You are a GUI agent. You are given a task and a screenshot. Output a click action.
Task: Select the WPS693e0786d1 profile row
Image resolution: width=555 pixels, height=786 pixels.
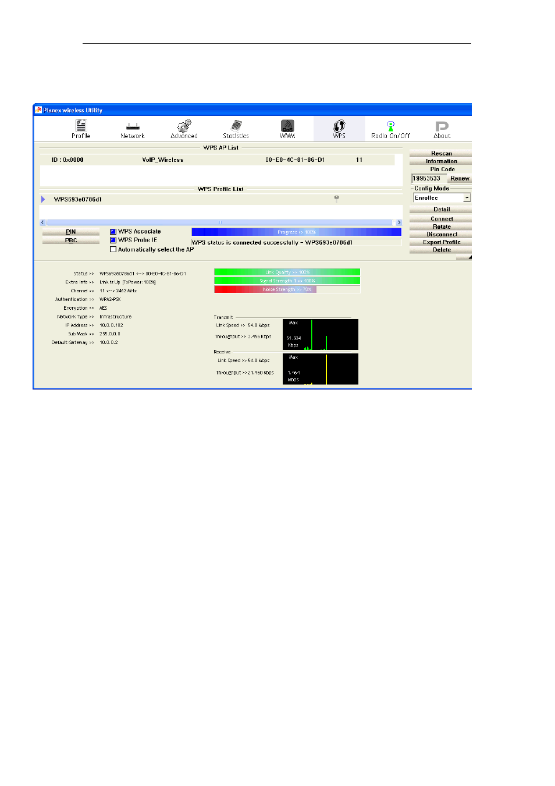point(221,199)
